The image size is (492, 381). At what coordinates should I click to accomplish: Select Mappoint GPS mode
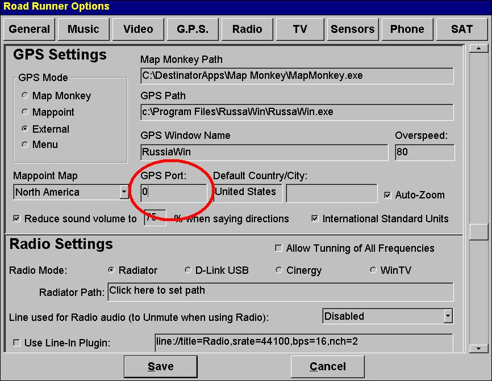(x=25, y=112)
